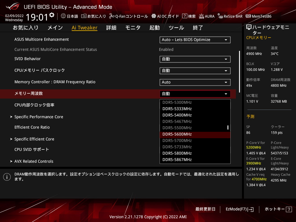The image size is (296, 222).
Task: Open CPU/メモリー バスクロック dropdown
Action: point(195,71)
